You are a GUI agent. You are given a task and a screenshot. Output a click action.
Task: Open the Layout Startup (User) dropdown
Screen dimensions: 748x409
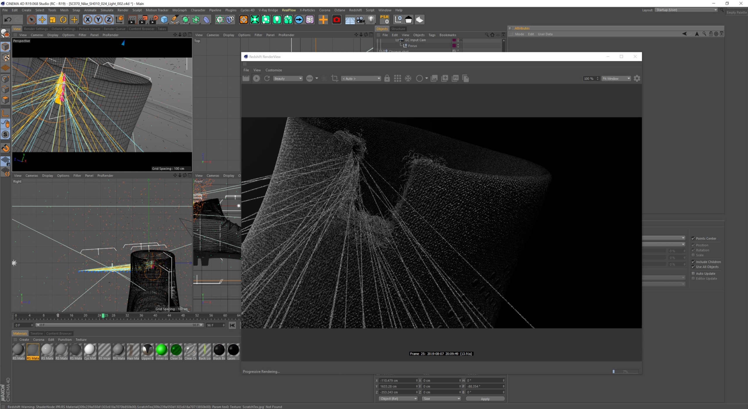click(686, 10)
